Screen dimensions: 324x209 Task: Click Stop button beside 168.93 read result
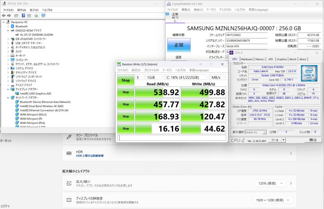pyautogui.click(x=126, y=116)
